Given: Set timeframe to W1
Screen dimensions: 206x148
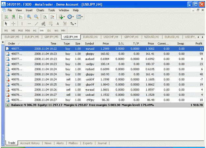Looking at the screenshot, I should point(56,31).
